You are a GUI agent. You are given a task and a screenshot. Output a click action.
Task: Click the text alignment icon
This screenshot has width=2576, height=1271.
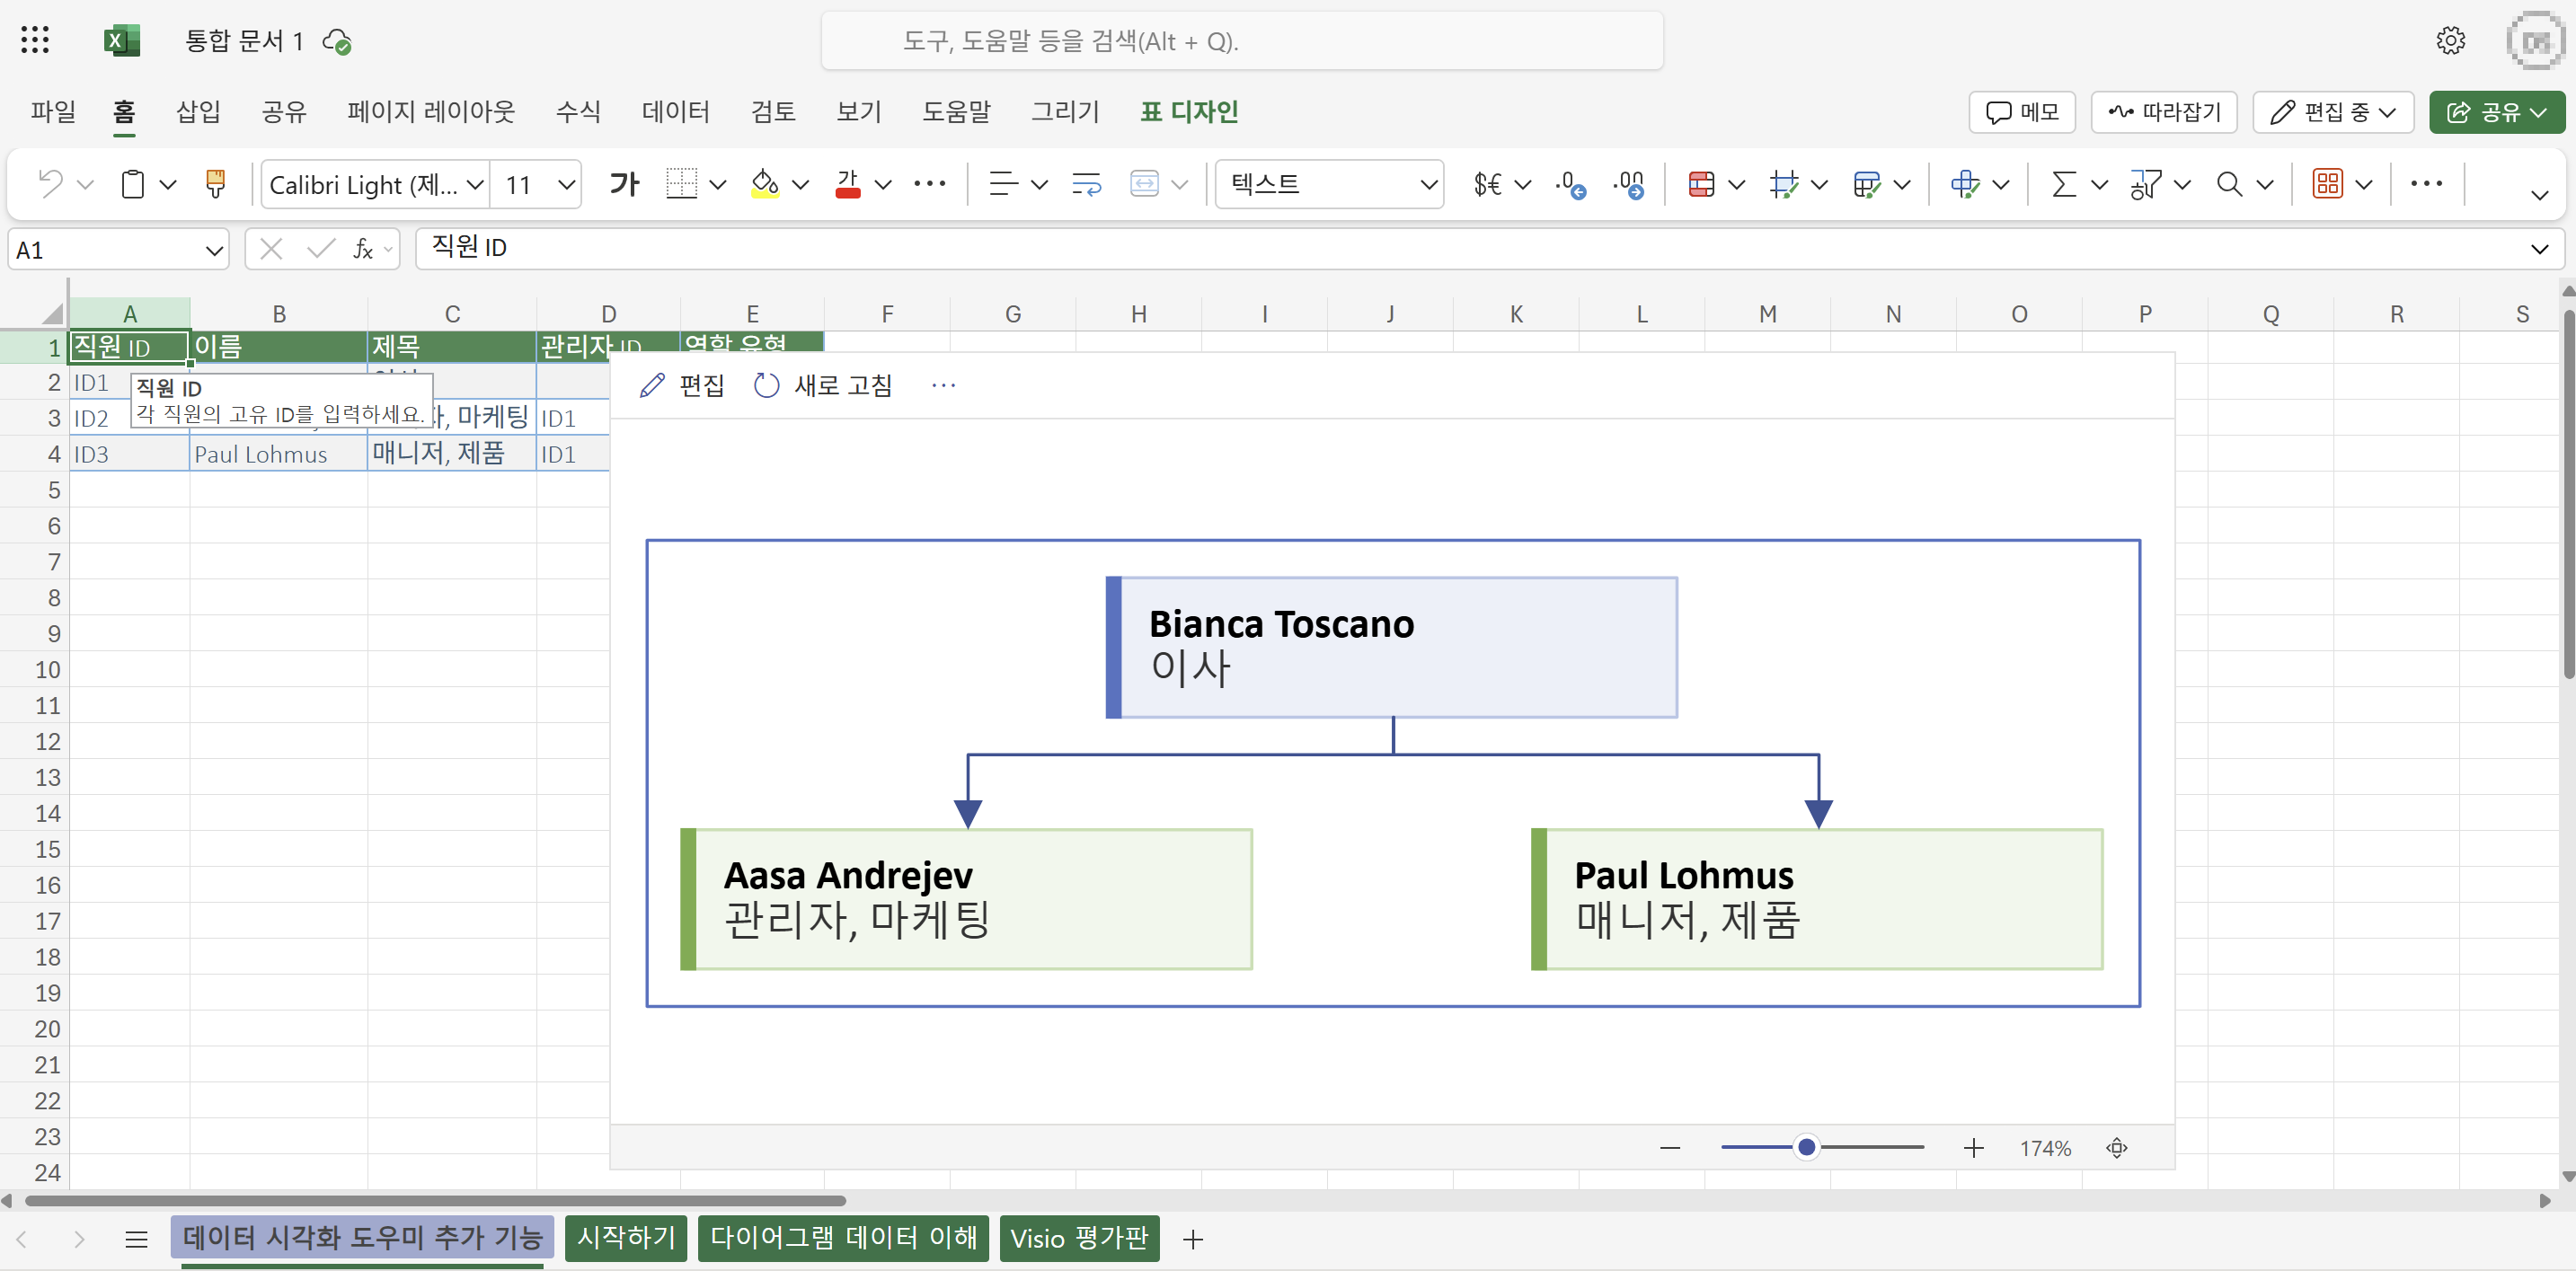(x=1003, y=184)
